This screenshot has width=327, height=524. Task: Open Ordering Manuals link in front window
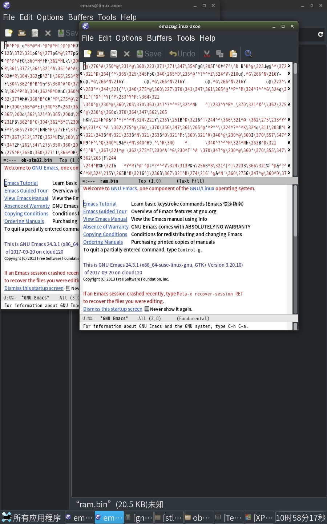pos(103,242)
